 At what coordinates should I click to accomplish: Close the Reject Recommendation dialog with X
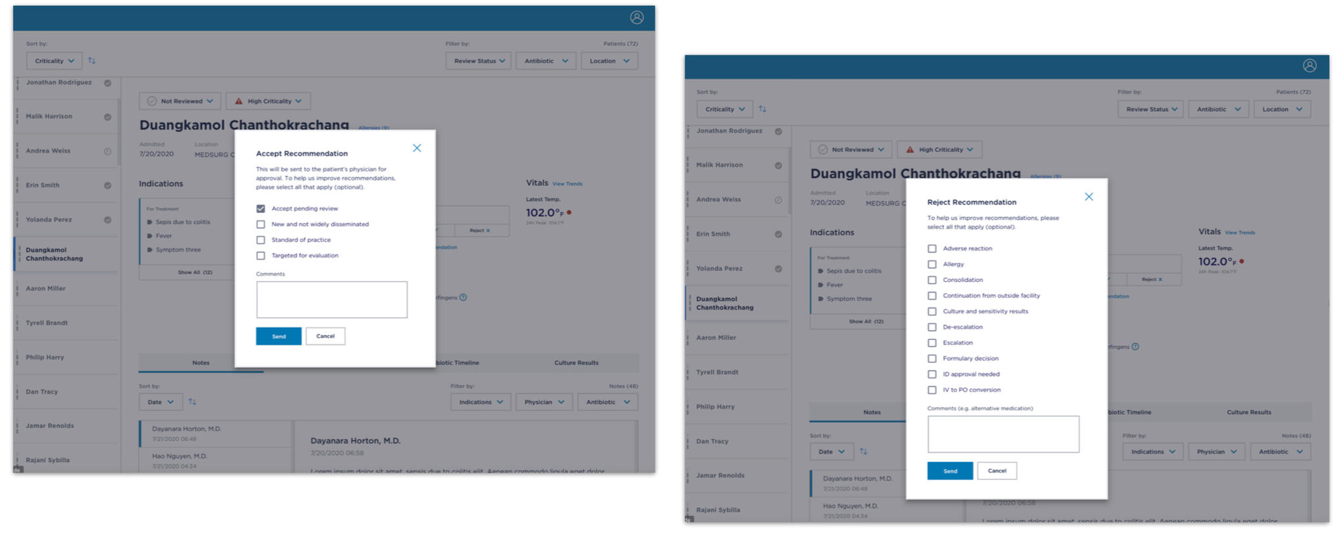tap(1088, 197)
